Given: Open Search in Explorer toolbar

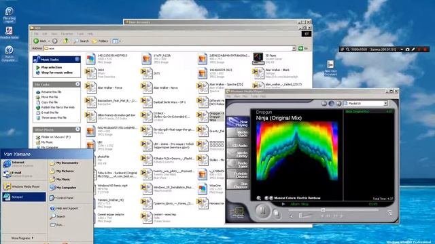Looking at the screenshot, I should (x=81, y=41).
